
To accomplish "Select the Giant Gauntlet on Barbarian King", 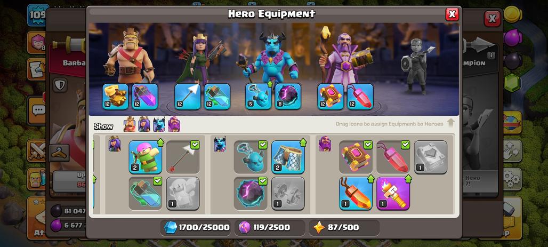I will (115, 97).
